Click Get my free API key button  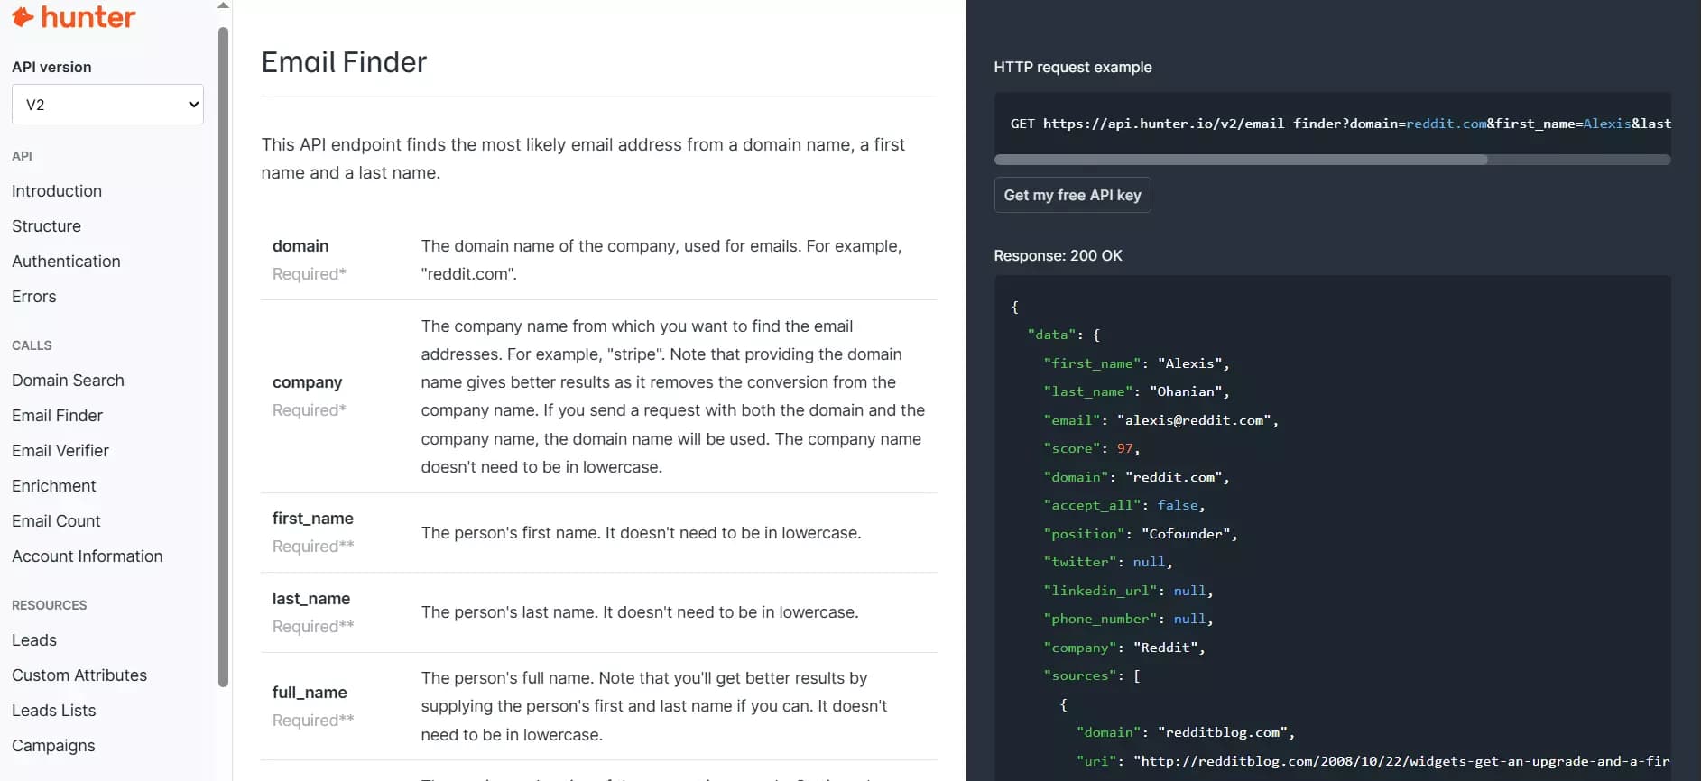pyautogui.click(x=1072, y=195)
